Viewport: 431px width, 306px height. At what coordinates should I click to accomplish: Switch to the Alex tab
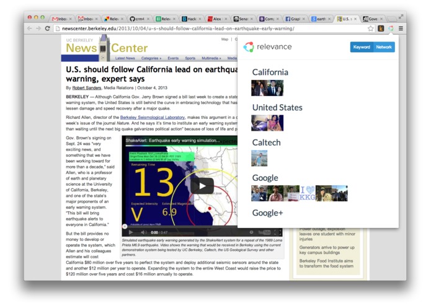coord(217,19)
